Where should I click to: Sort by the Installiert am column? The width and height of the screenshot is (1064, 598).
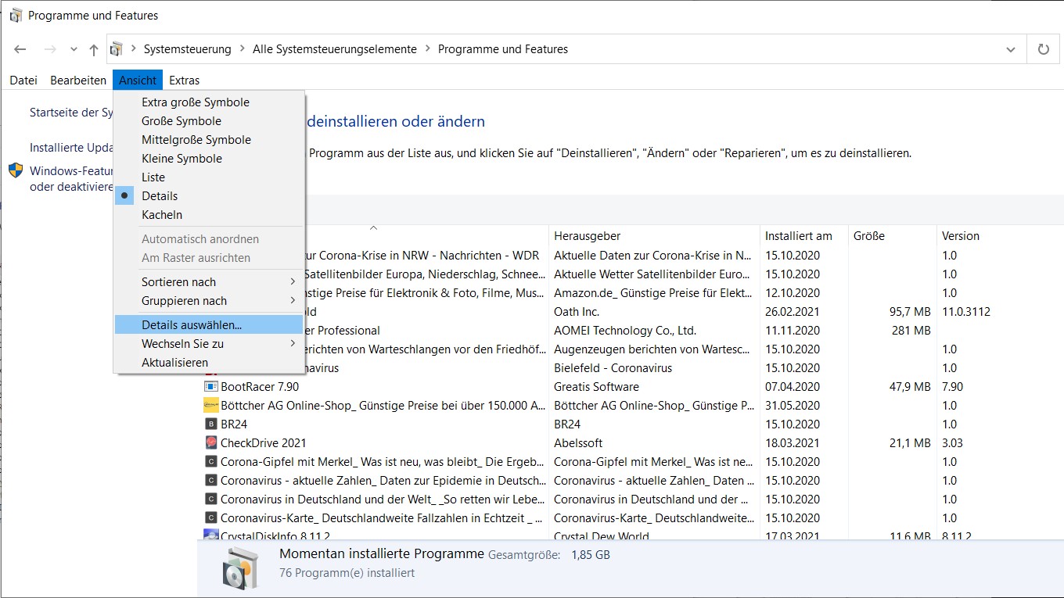click(804, 236)
